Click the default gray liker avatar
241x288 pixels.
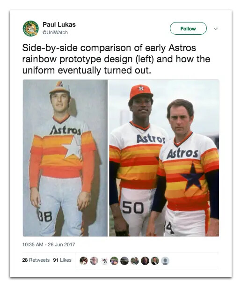click(x=165, y=261)
